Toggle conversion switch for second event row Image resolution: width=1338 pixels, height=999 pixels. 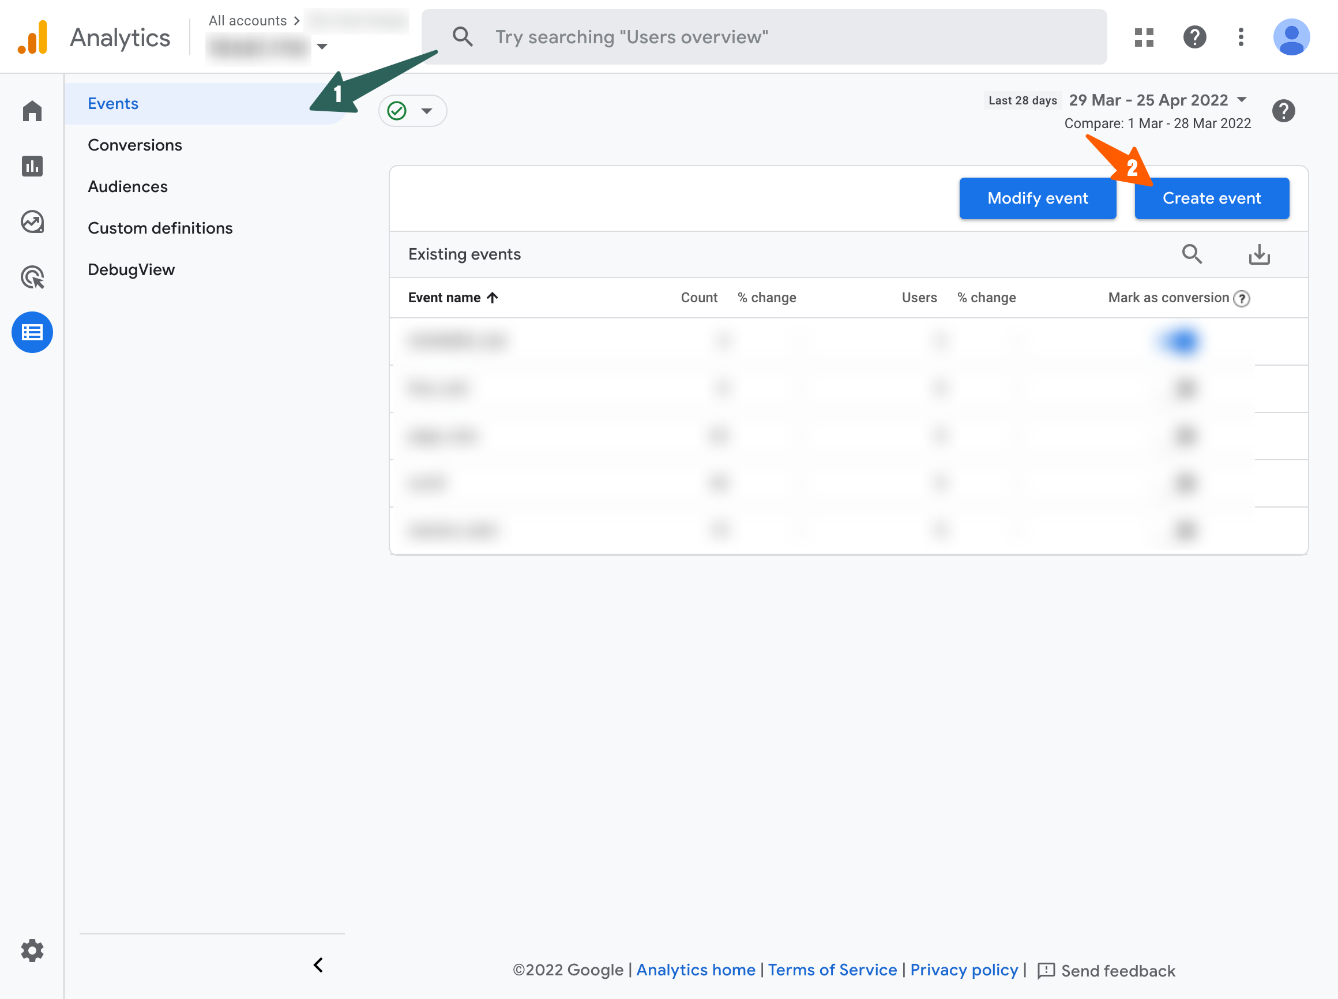1184,388
